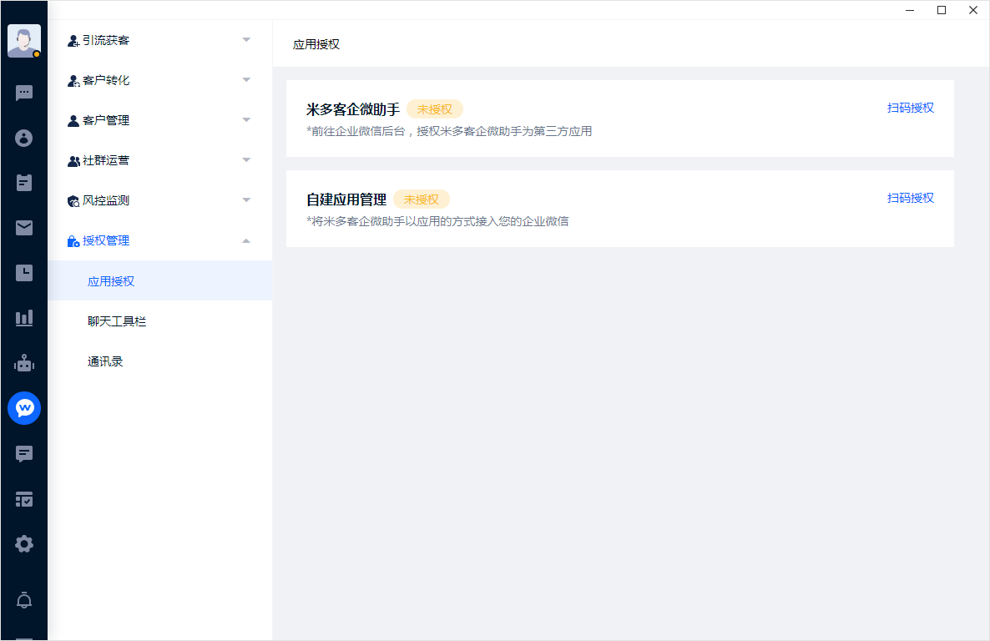Expand the 风控监测 menu section

[159, 200]
